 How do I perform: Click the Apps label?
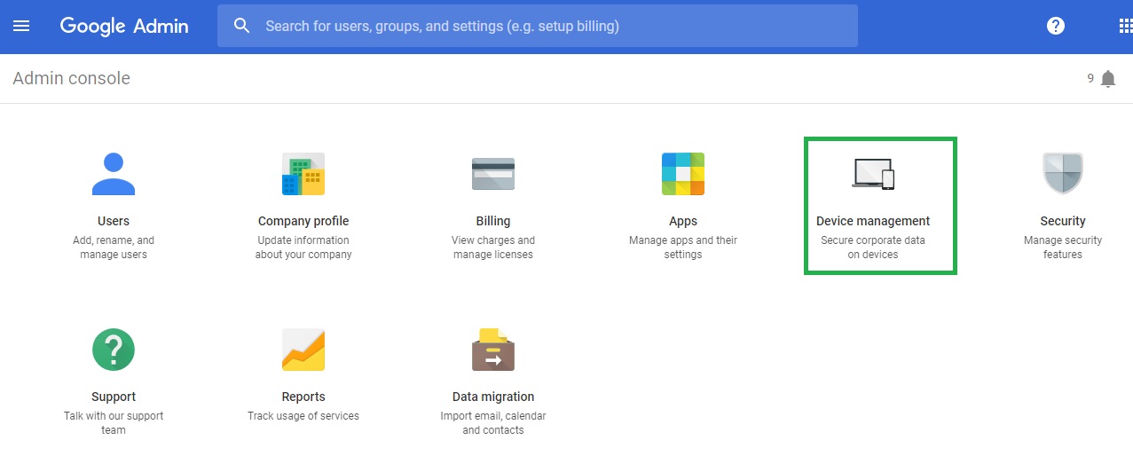click(x=683, y=221)
